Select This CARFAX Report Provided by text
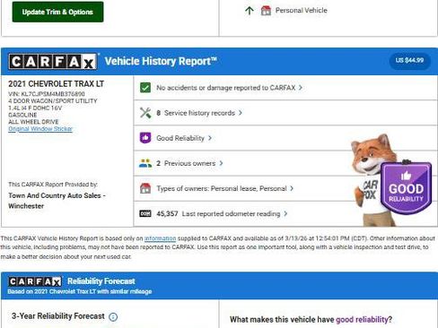The height and width of the screenshot is (328, 438). click(x=53, y=185)
